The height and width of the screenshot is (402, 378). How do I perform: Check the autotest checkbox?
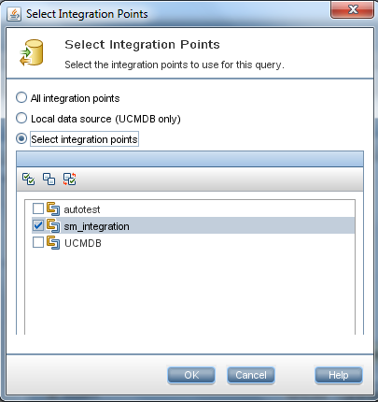[x=38, y=208]
